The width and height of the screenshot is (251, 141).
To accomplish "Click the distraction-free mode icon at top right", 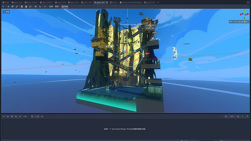I will click(x=248, y=2).
